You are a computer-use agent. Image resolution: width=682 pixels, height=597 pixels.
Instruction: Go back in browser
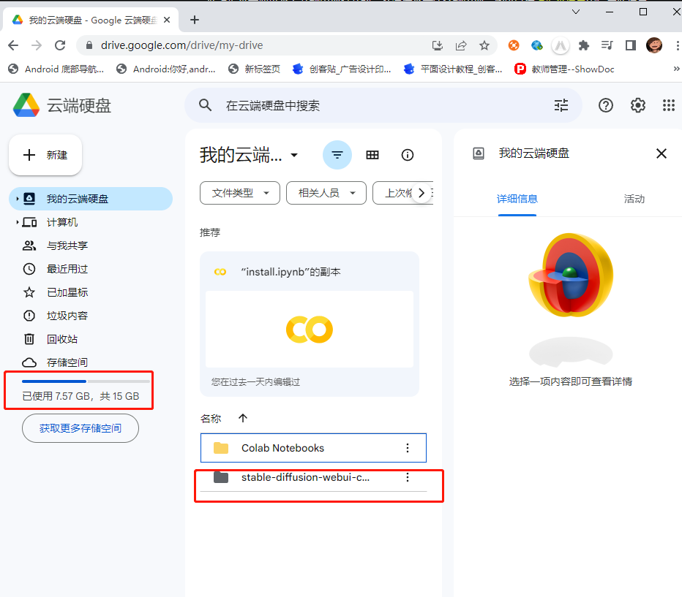13,45
